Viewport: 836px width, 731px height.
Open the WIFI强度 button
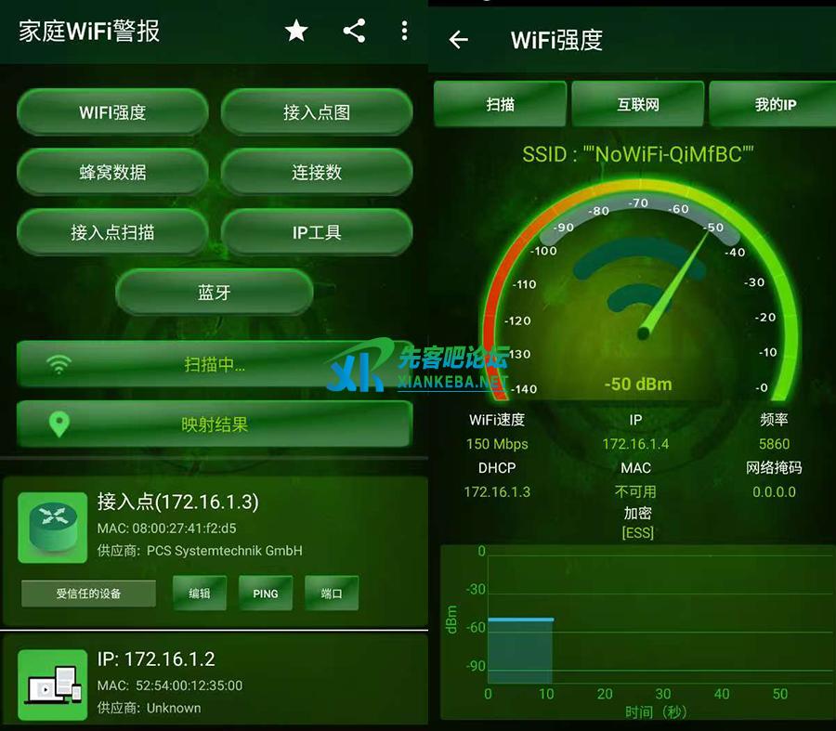pos(112,112)
